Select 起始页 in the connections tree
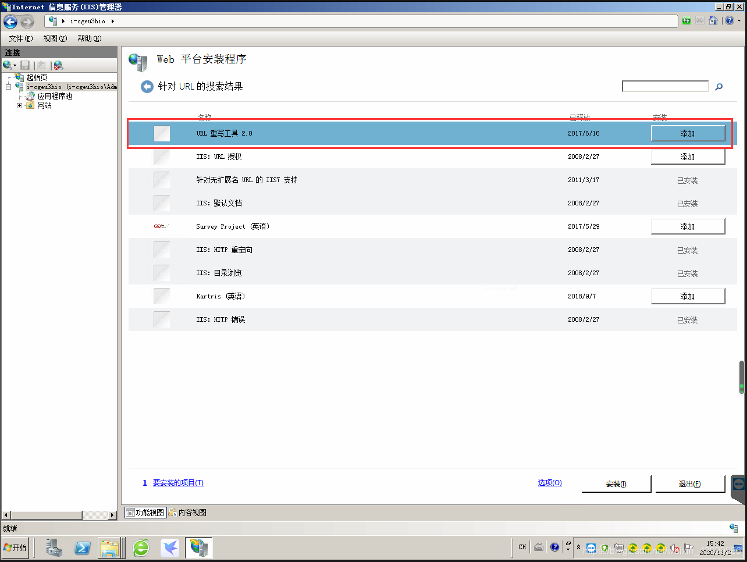 point(37,77)
